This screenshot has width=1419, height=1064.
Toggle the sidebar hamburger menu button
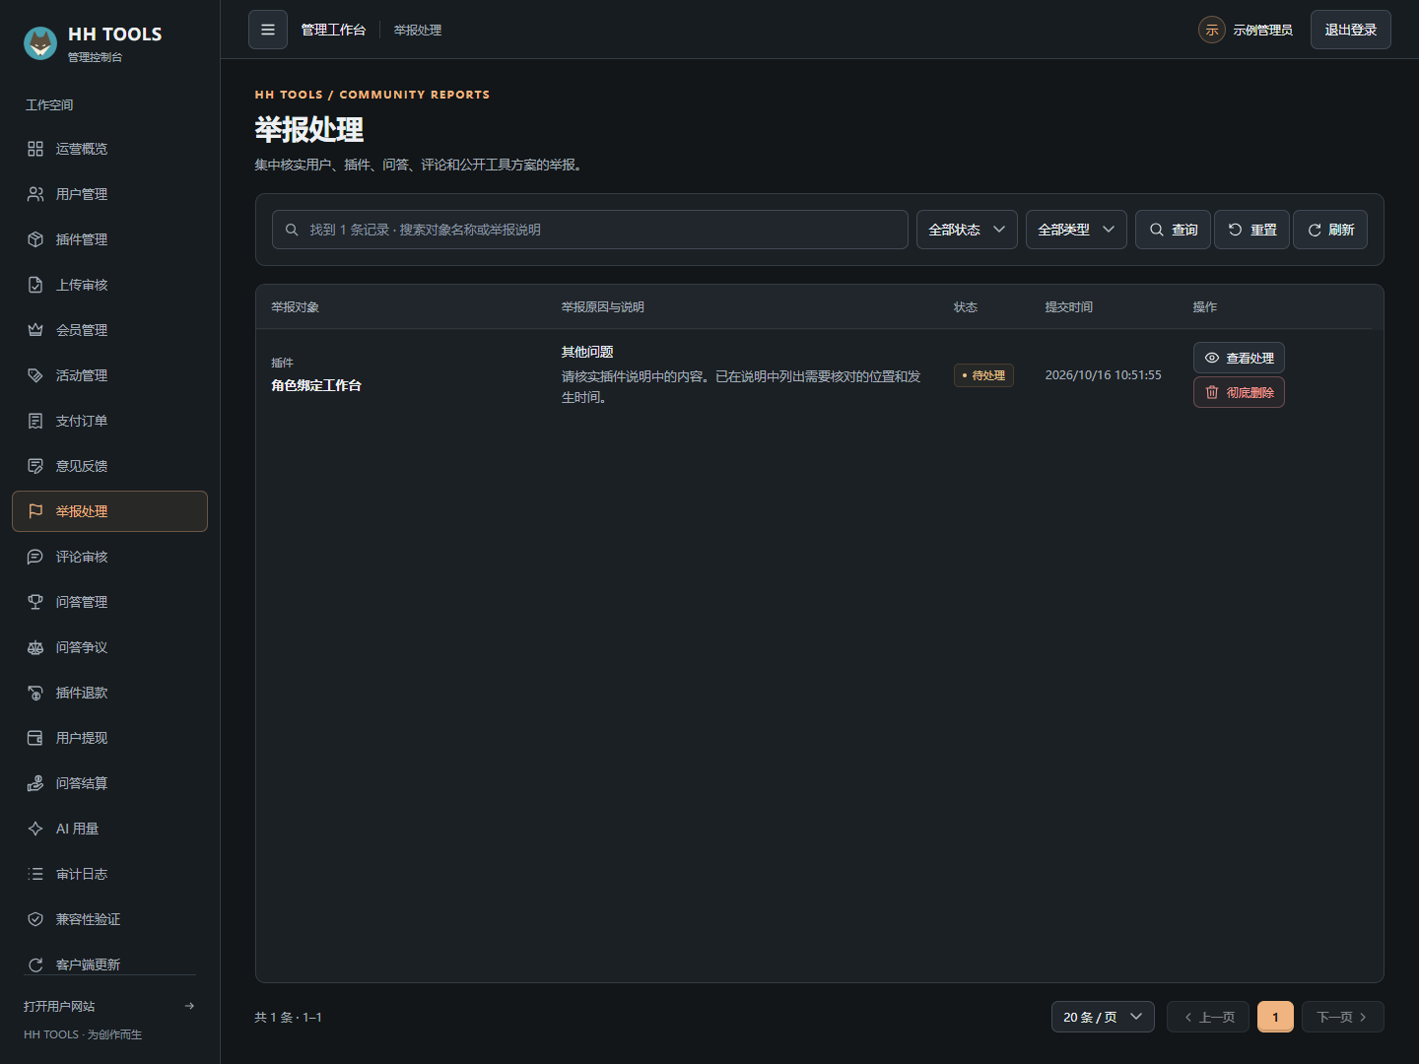(x=268, y=30)
